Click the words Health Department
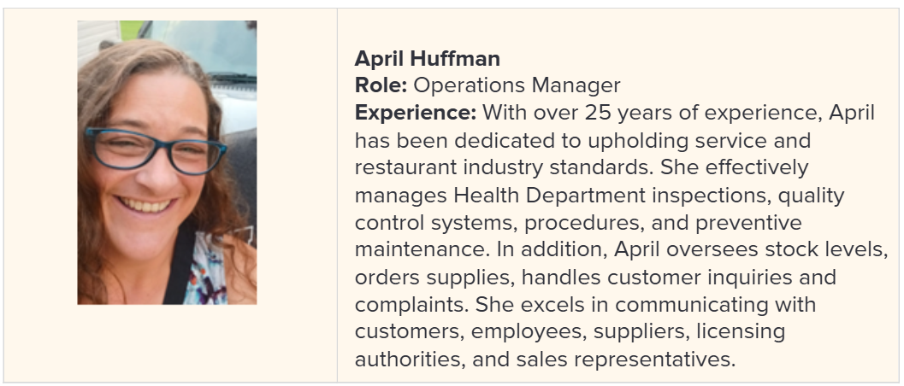 pos(549,196)
